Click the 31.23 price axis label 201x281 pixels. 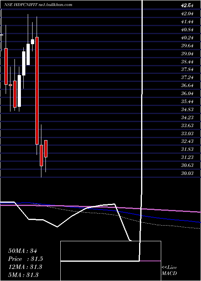pos(187,157)
